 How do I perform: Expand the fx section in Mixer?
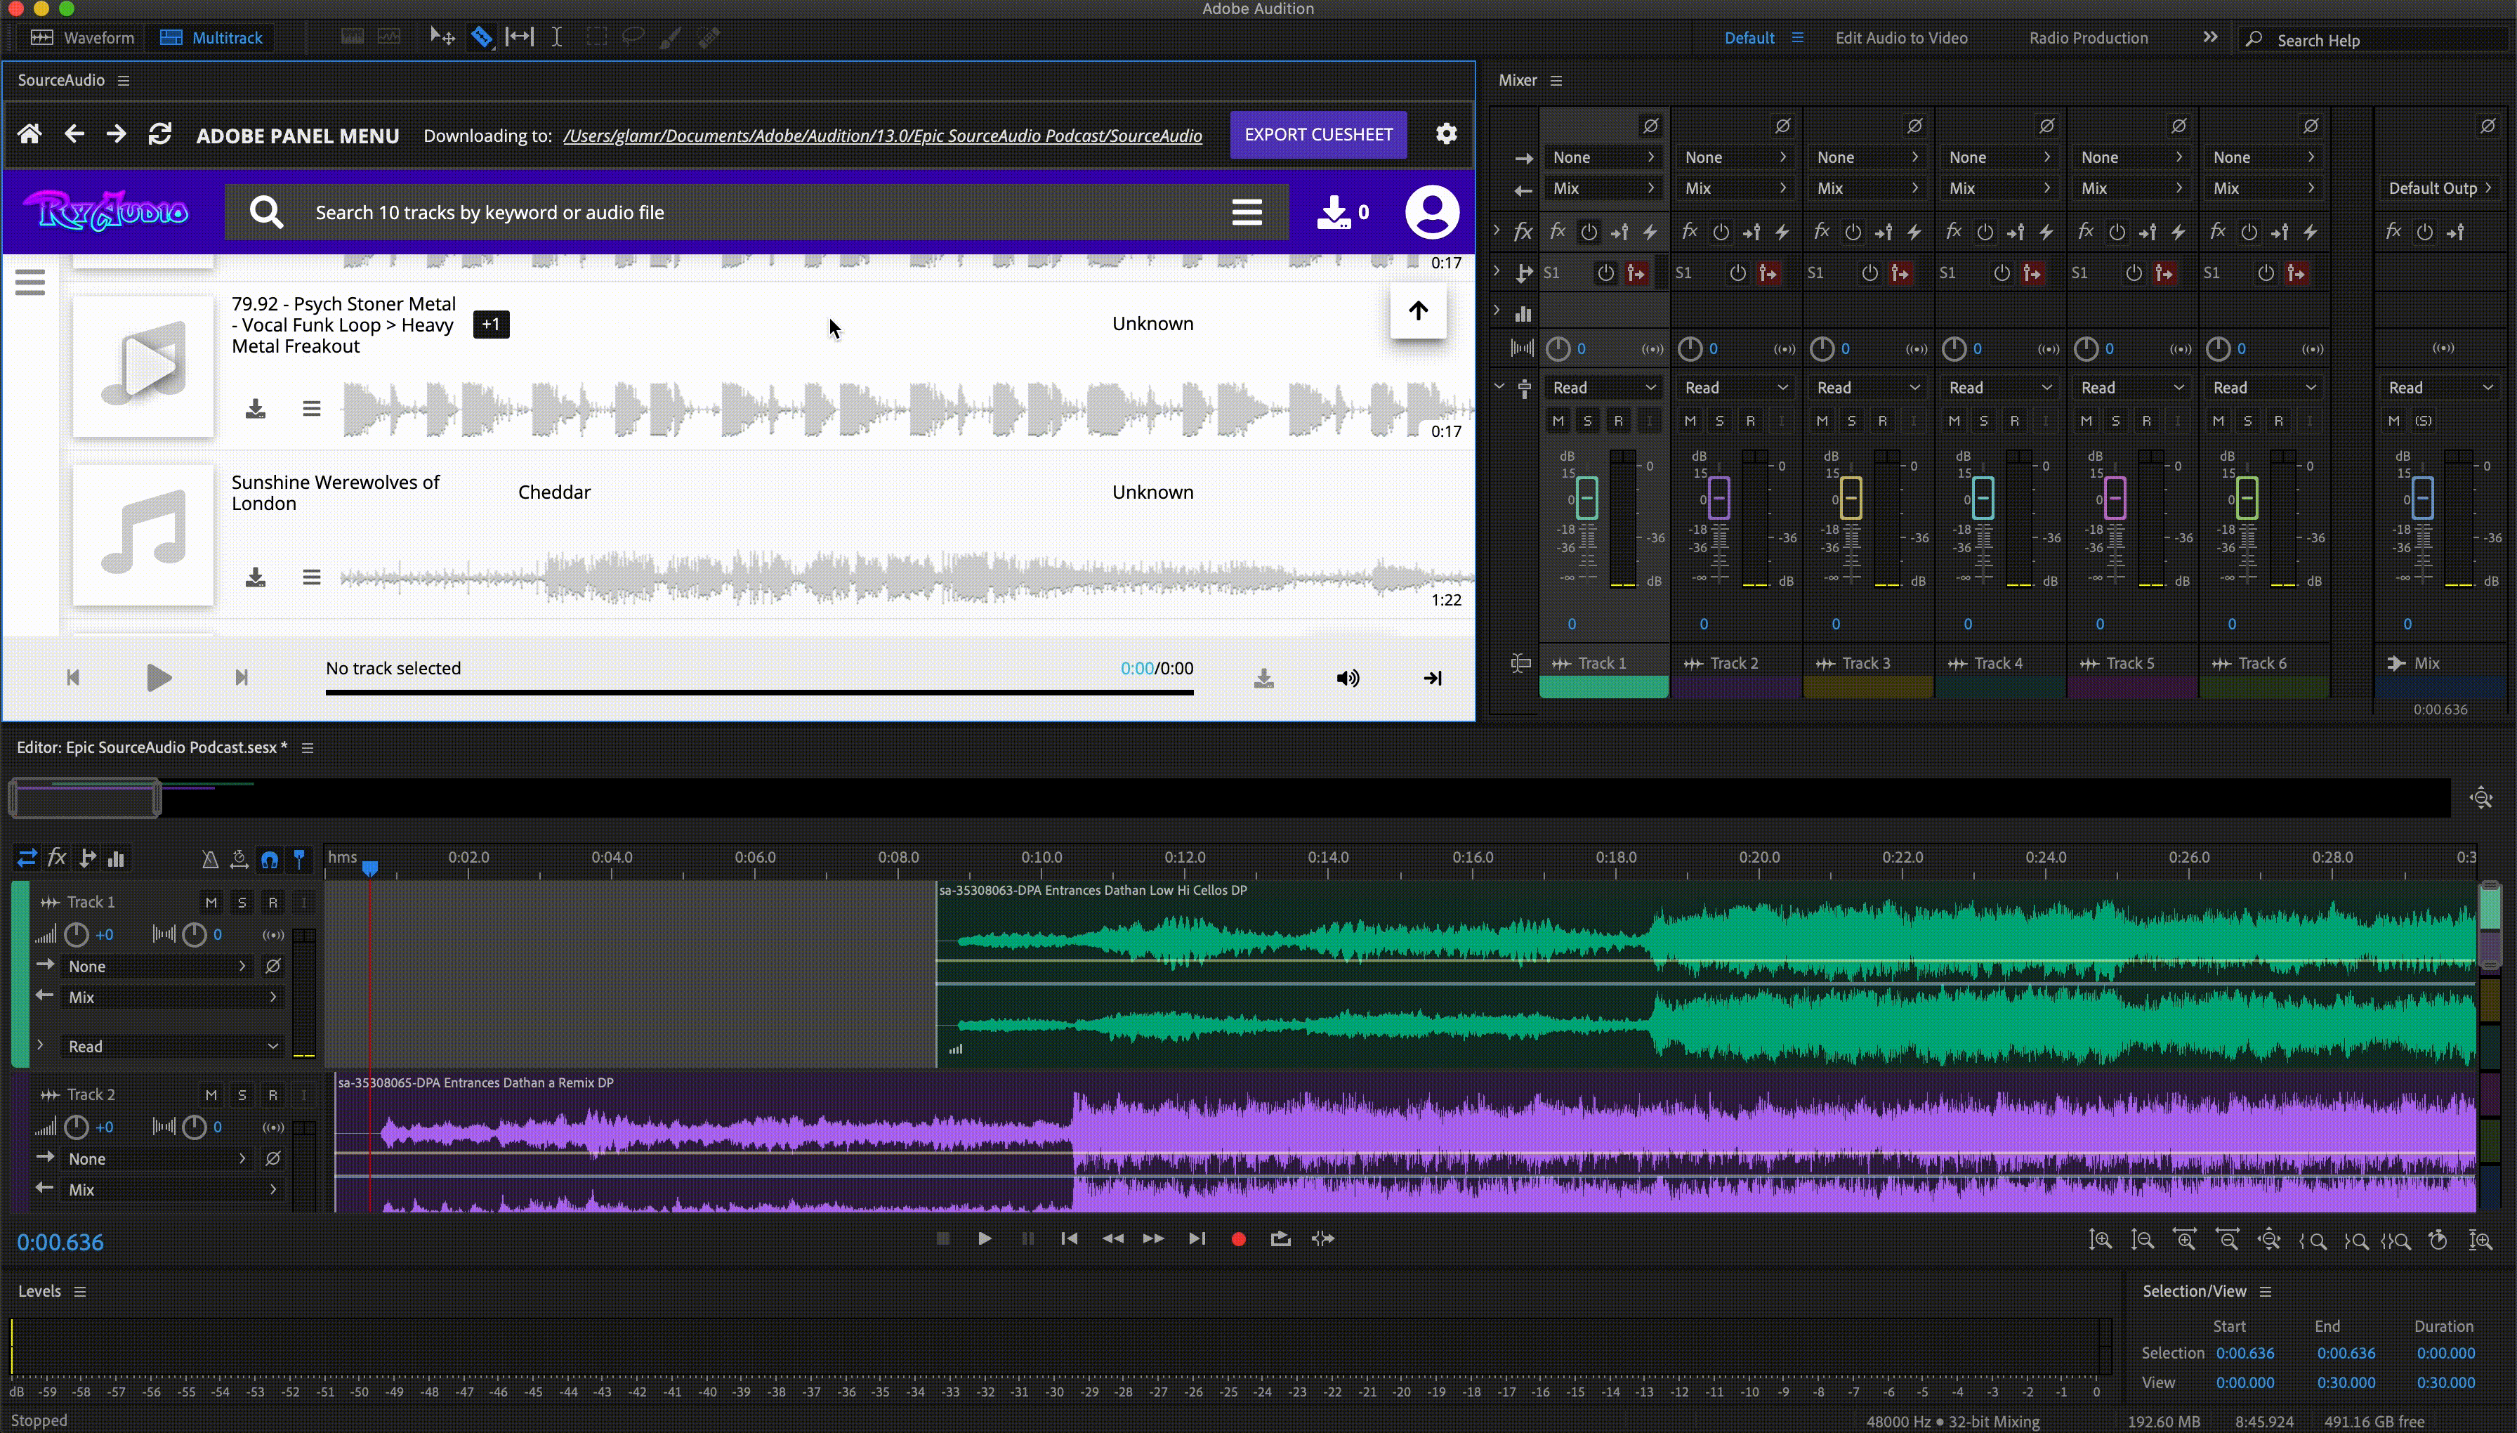pyautogui.click(x=1496, y=231)
